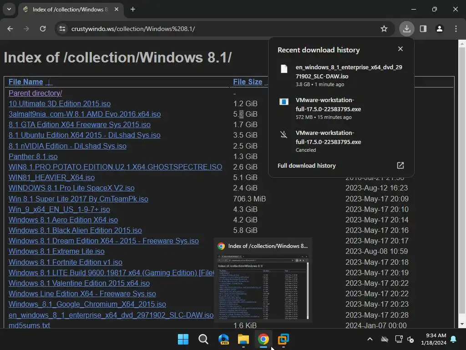This screenshot has width=466, height=350.
Task: Open the 572 MB VMware-workstation download entry
Action: 341,108
